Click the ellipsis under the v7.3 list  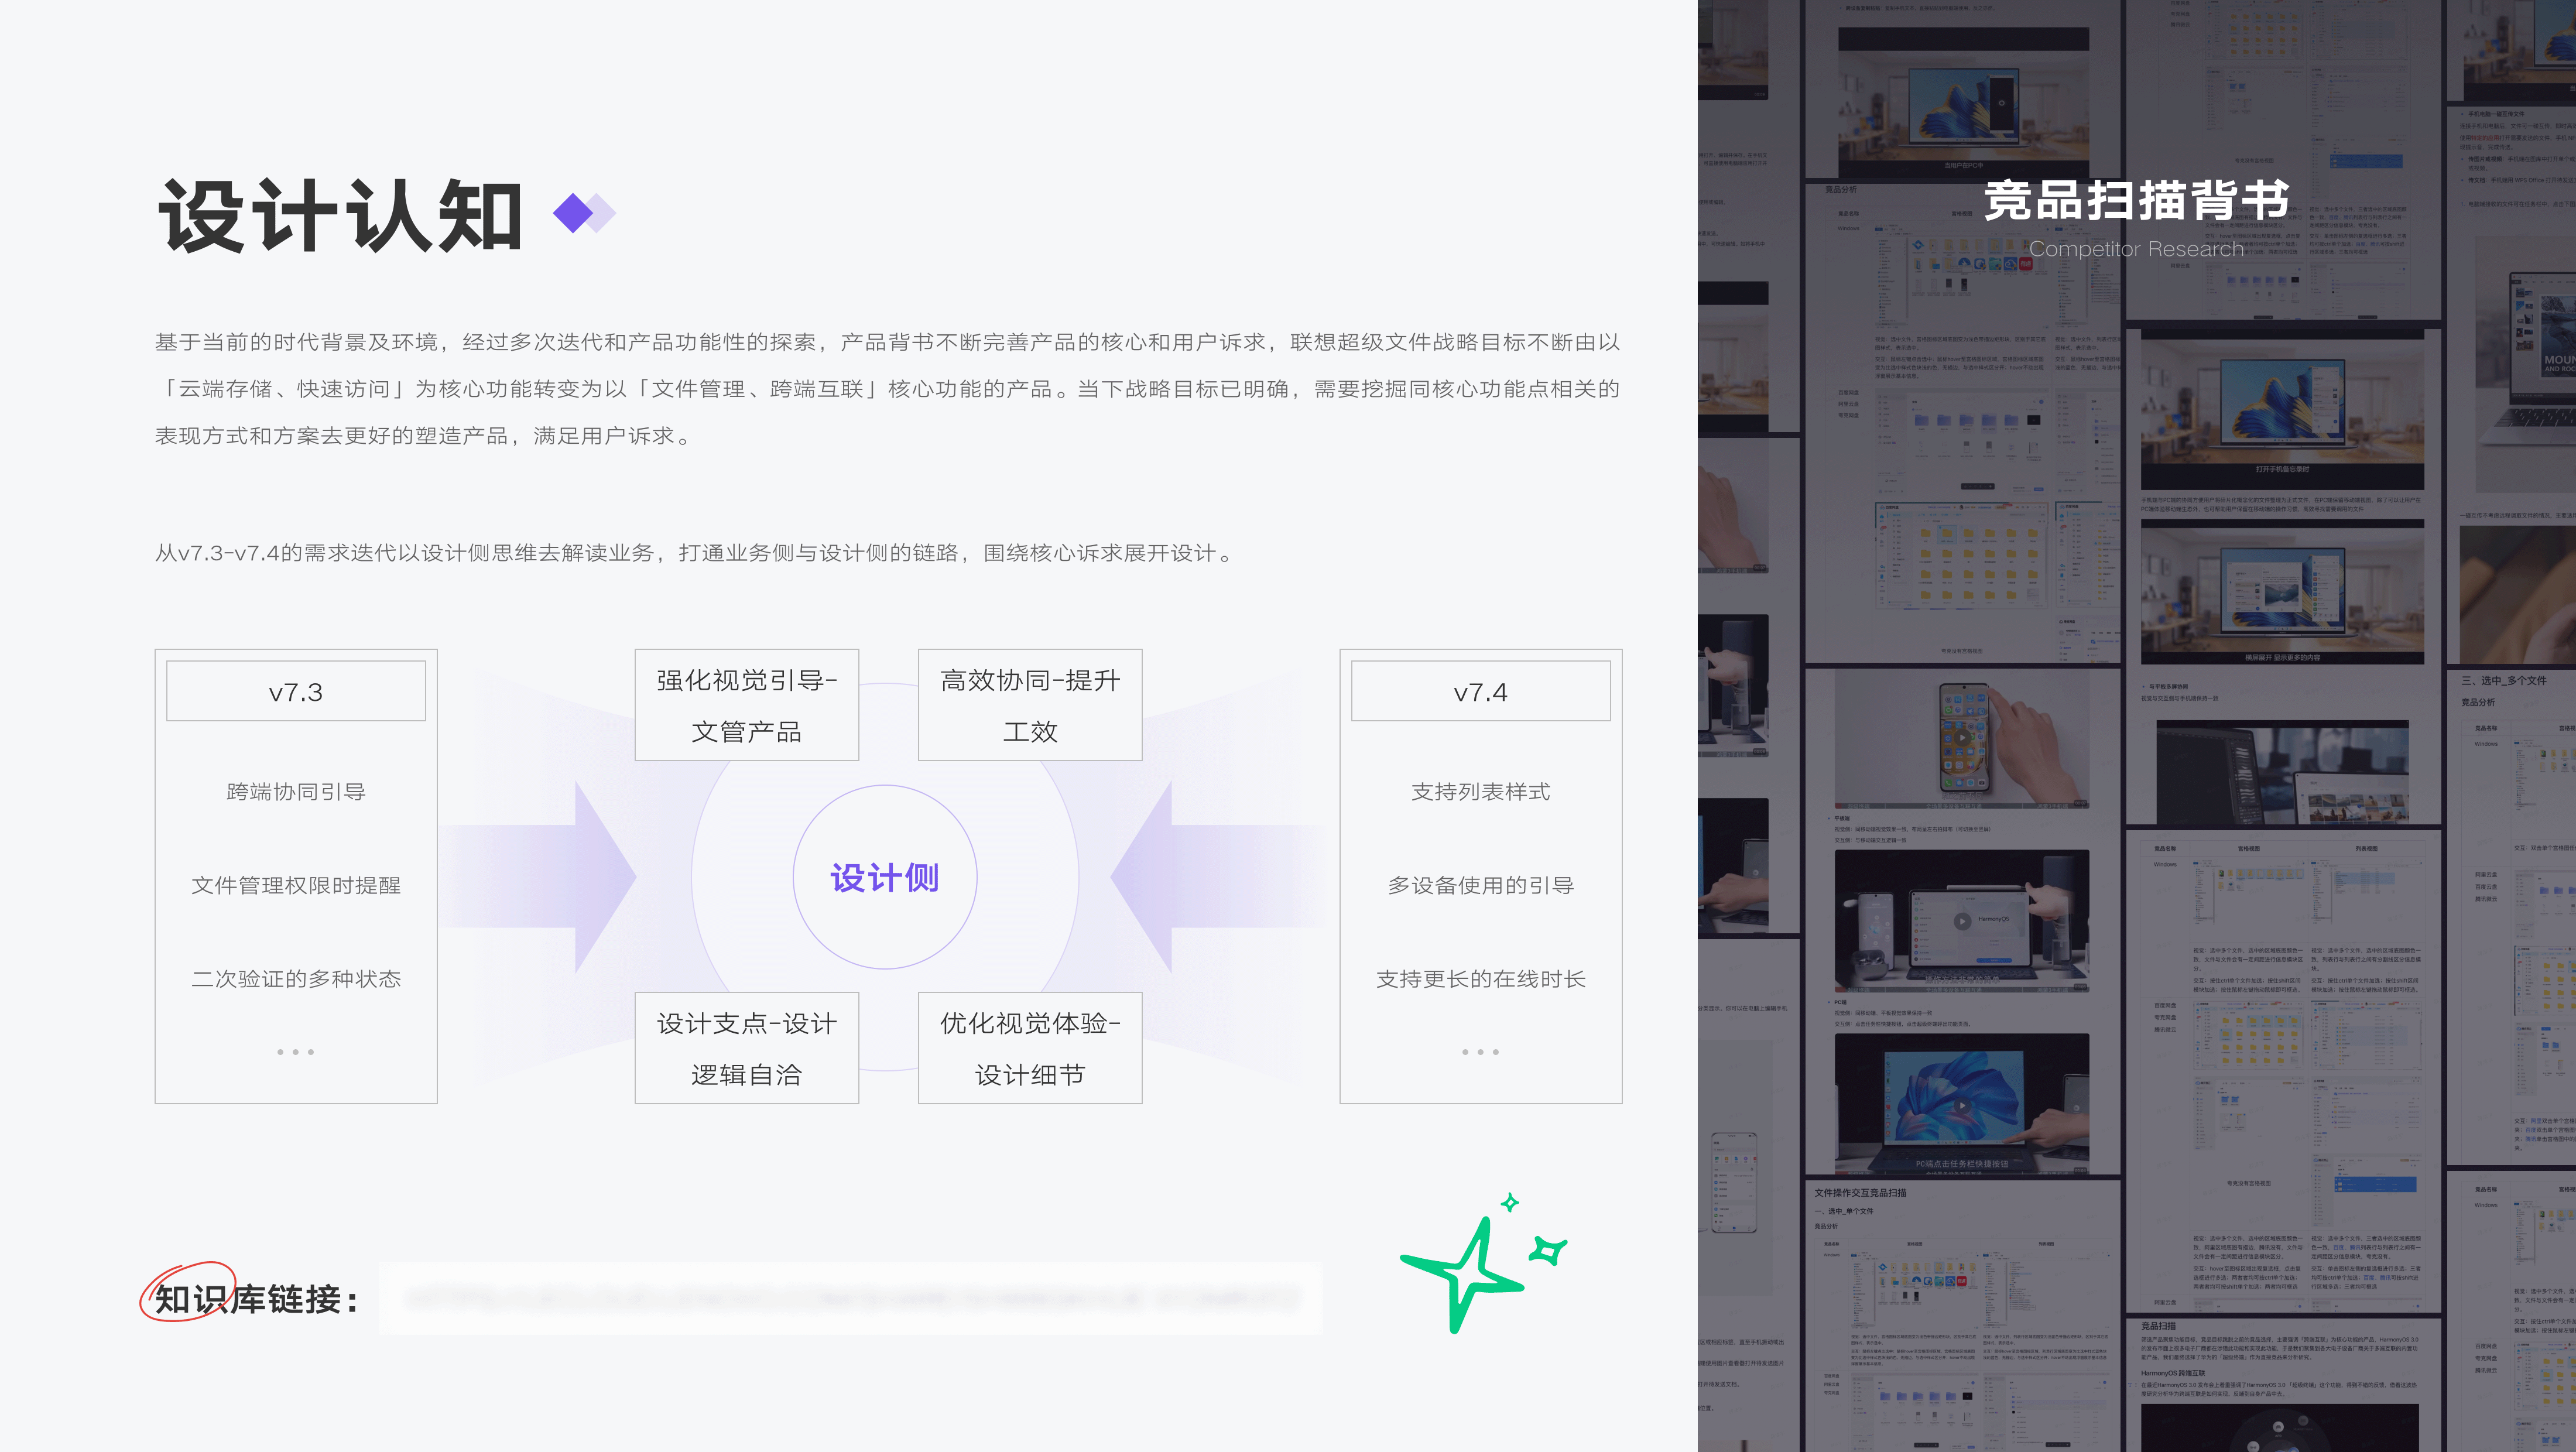[296, 1052]
